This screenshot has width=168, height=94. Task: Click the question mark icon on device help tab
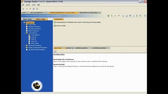click(63, 48)
